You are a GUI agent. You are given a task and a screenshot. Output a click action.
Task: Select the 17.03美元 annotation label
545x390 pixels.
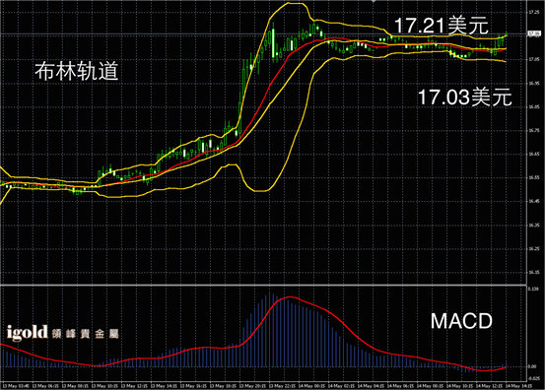465,97
